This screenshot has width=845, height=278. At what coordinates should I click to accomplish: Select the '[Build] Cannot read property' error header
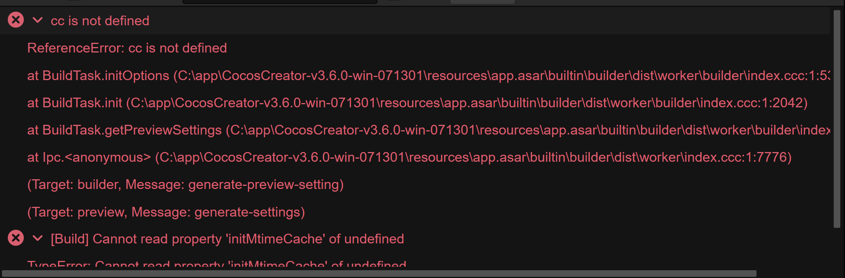tap(227, 239)
